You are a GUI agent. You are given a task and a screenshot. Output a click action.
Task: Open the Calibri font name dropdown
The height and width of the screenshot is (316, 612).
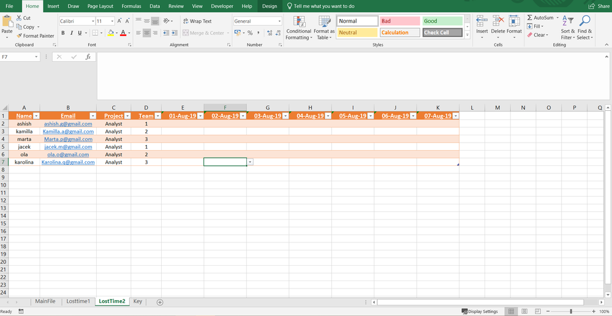(x=93, y=21)
